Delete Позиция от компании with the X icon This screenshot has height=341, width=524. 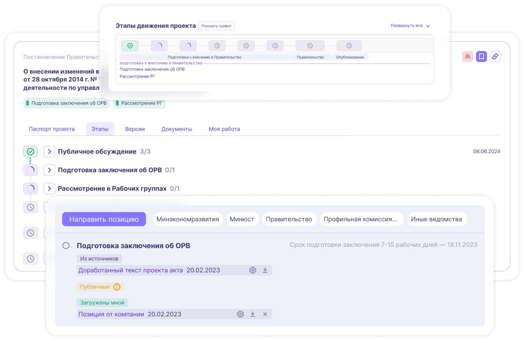(x=265, y=314)
